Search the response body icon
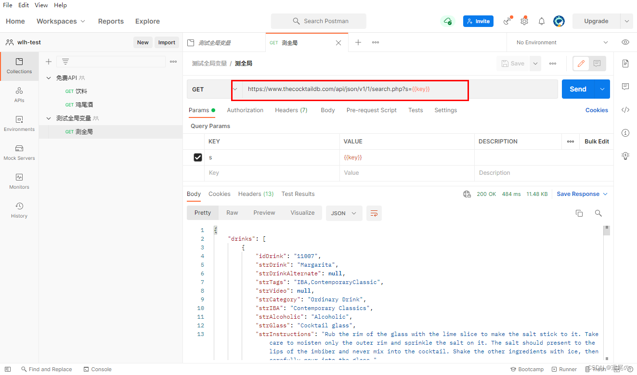This screenshot has height=375, width=637. pyautogui.click(x=598, y=213)
